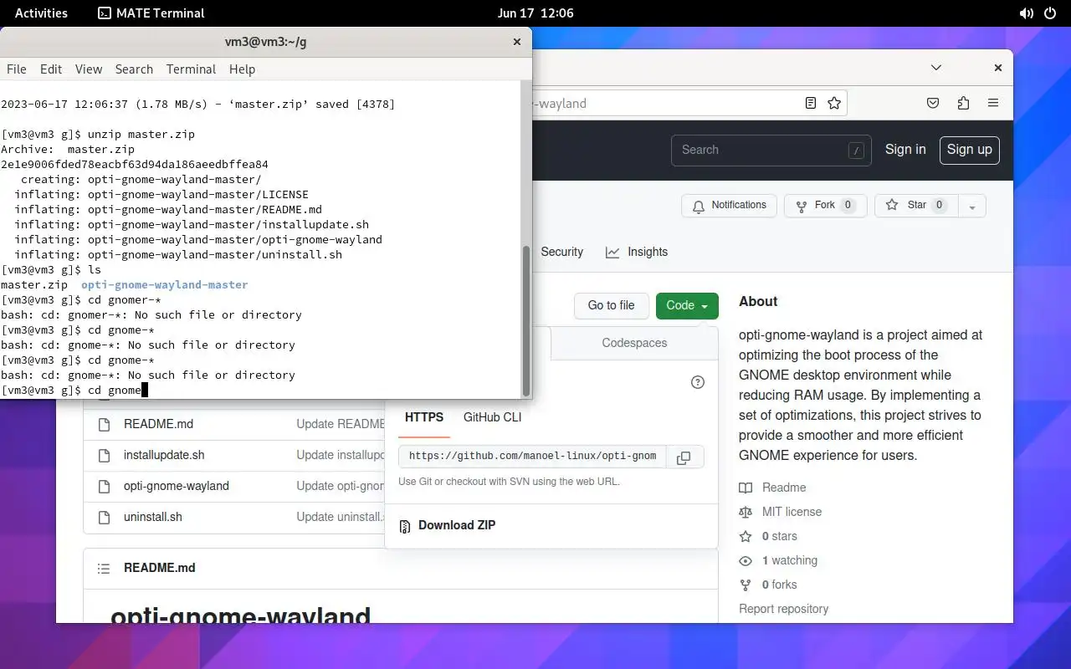
Task: Toggle the green Code dropdown button
Action: pos(687,305)
